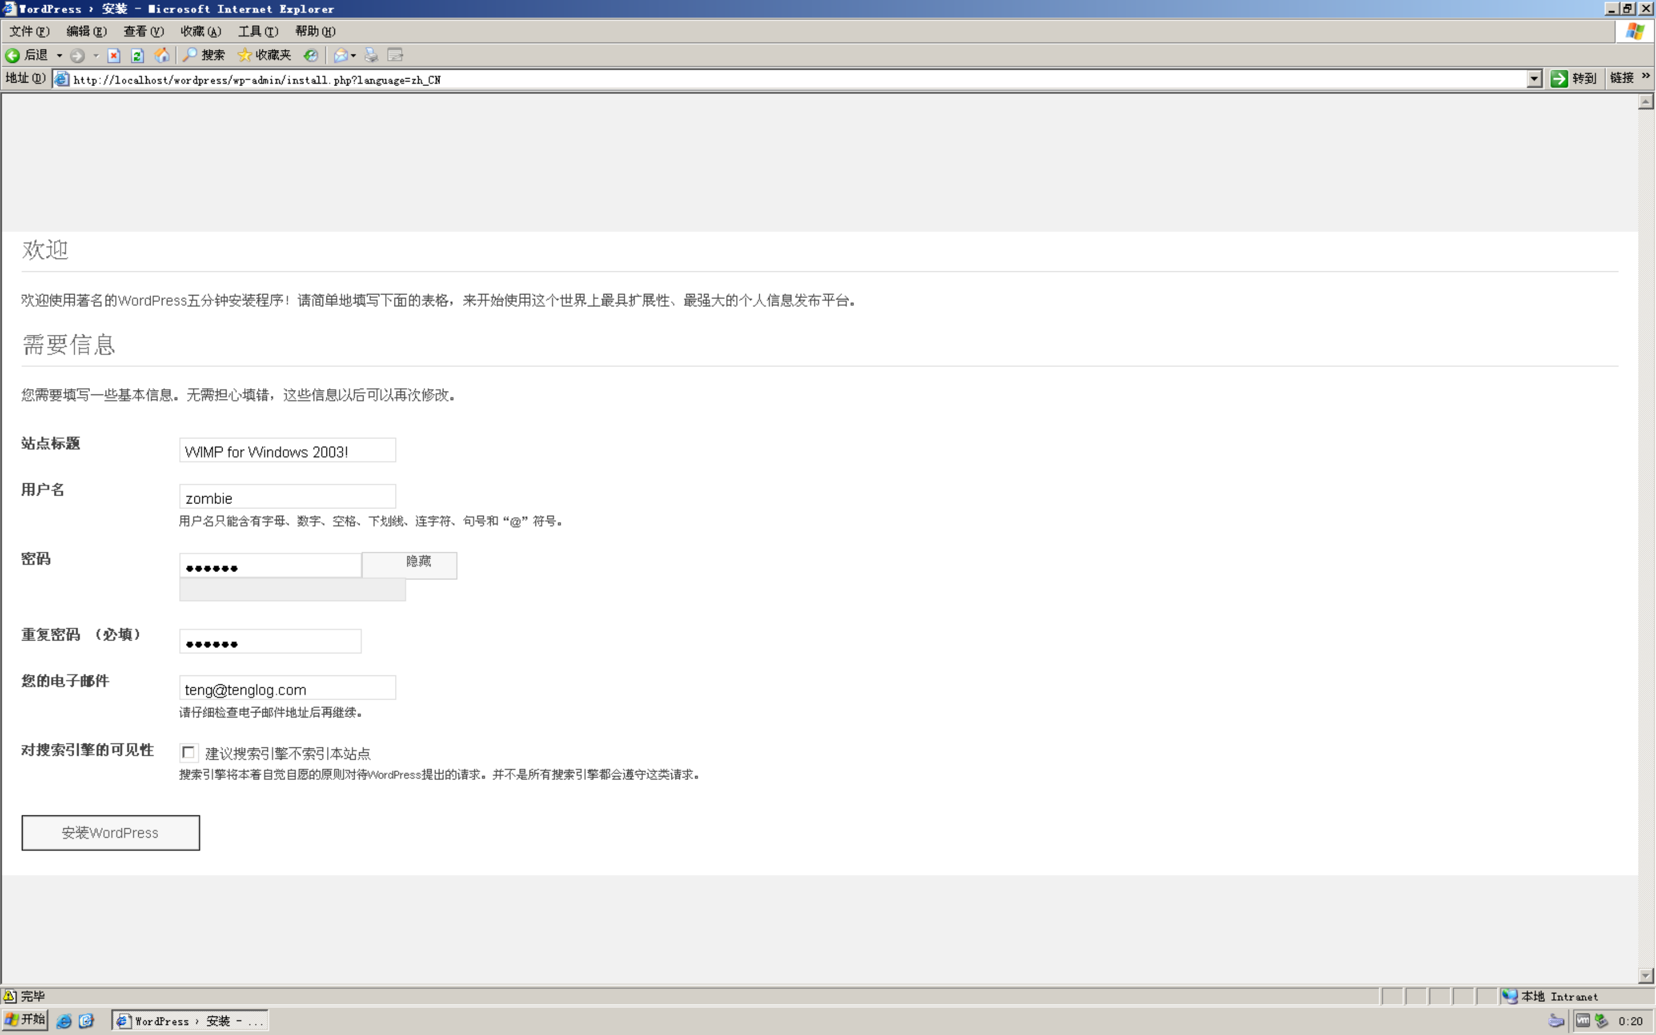This screenshot has width=1656, height=1035.
Task: Click the Mail envelope toolbar icon
Action: (340, 56)
